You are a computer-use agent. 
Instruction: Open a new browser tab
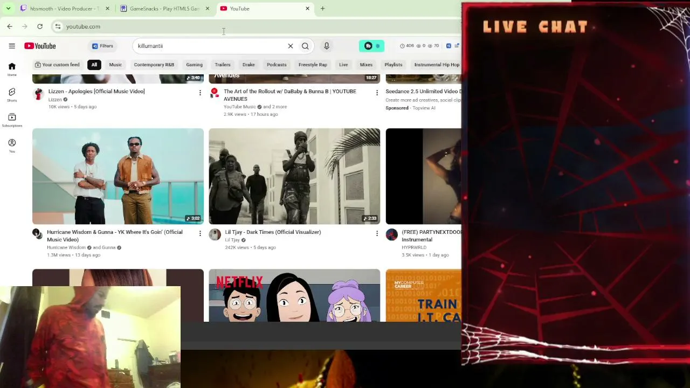pos(322,9)
